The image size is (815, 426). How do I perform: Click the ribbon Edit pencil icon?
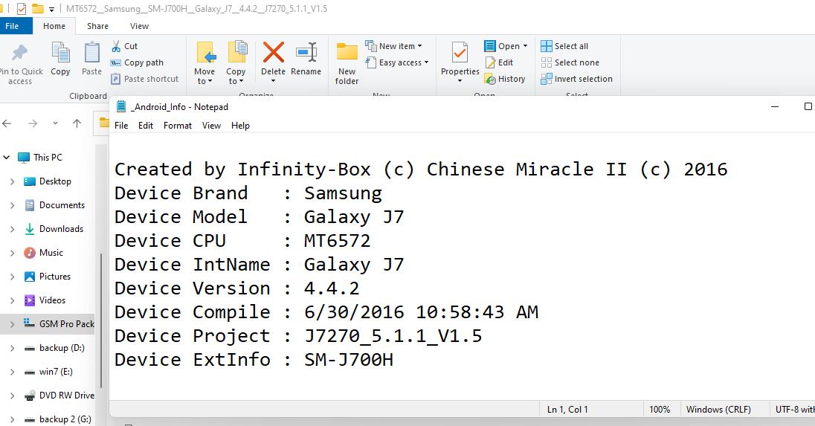point(490,63)
